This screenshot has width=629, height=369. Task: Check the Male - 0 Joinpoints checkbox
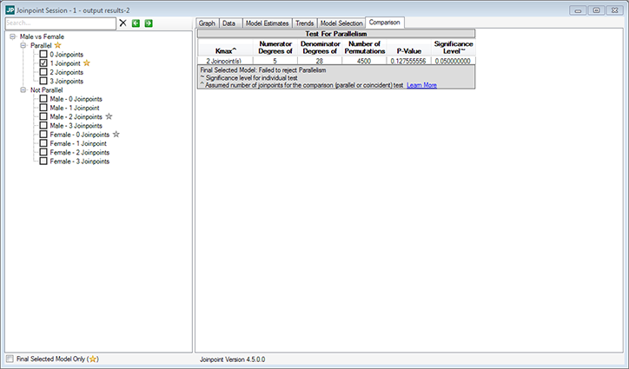(43, 99)
